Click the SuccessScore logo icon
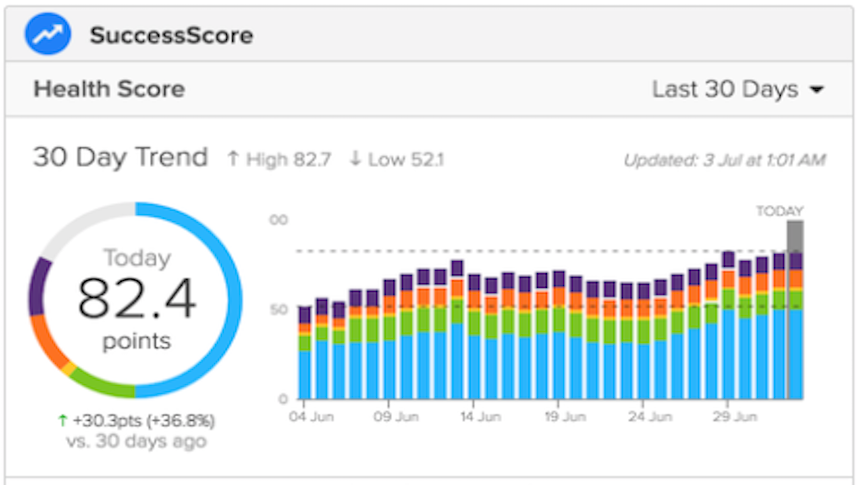This screenshot has width=862, height=485. [47, 33]
